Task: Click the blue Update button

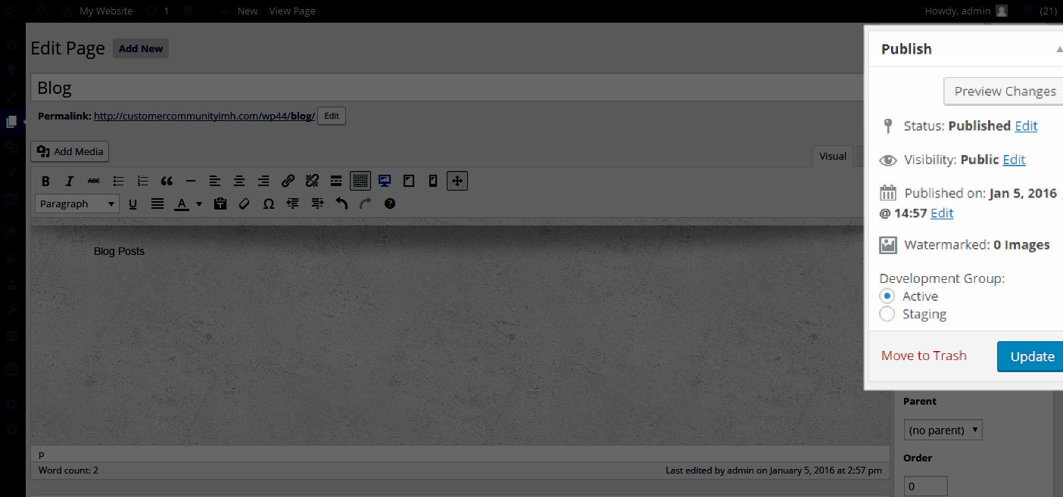Action: click(x=1031, y=356)
